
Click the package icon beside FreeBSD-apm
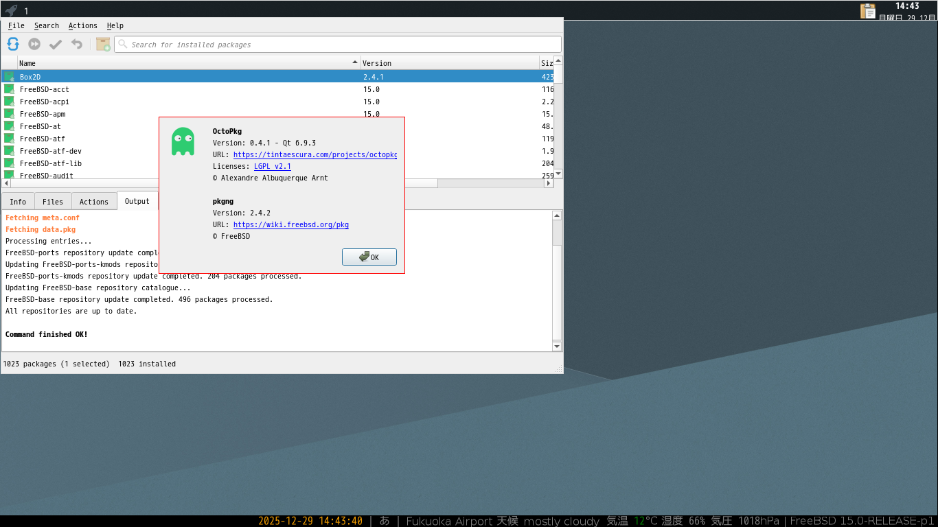tap(9, 114)
